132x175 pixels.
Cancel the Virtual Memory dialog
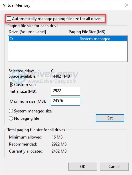pos(114,167)
